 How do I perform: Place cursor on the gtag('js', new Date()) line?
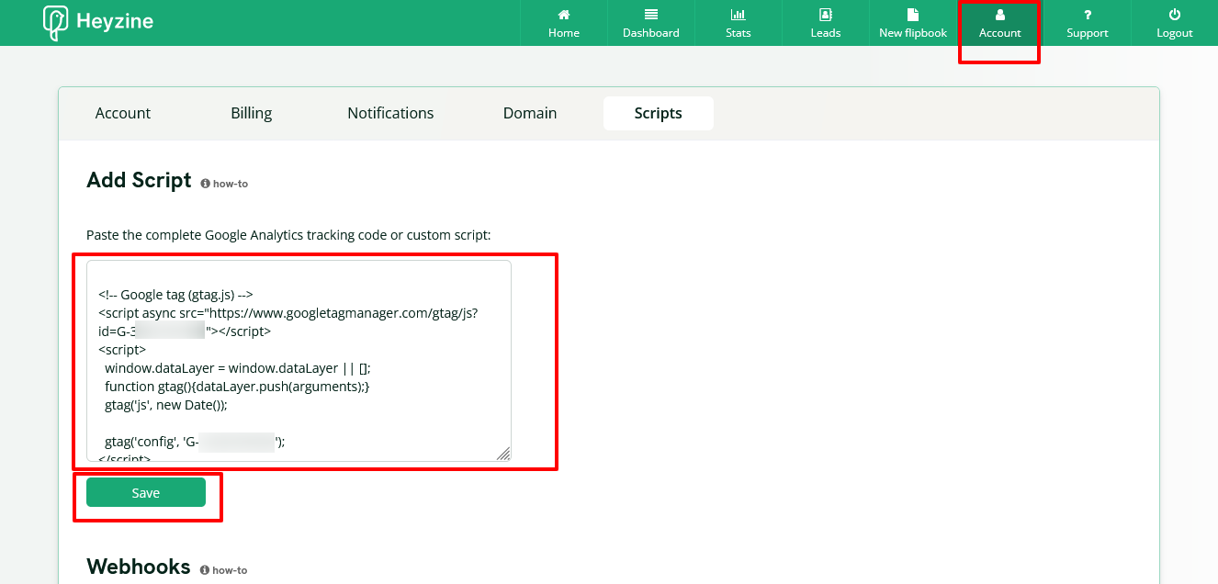(x=165, y=404)
